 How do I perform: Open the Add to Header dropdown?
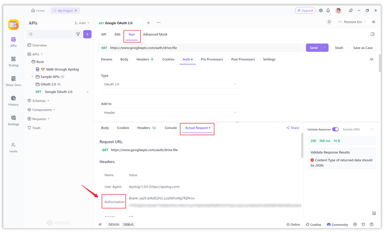click(170, 113)
